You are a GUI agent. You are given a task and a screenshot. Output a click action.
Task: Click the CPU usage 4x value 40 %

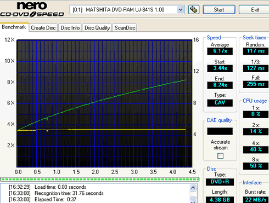pos(256,149)
